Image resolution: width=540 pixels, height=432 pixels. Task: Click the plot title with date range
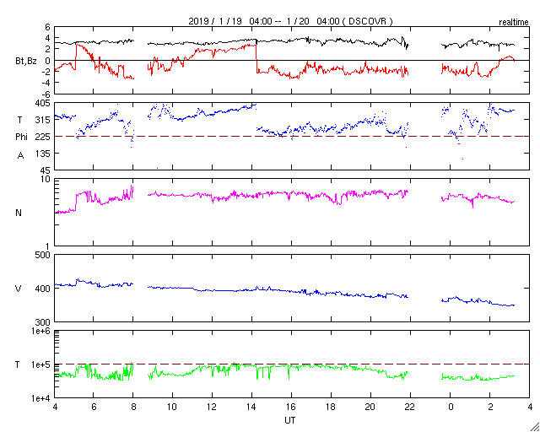pos(290,21)
